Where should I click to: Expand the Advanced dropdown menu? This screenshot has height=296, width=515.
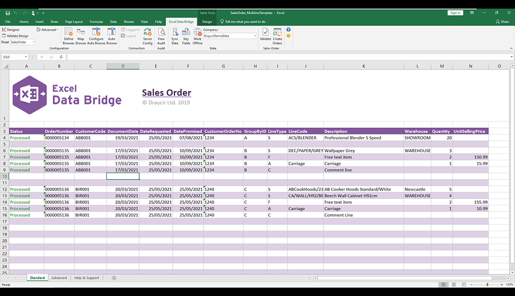(x=47, y=29)
